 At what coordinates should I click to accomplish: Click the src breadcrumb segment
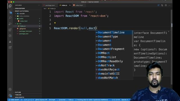pos(45,9)
